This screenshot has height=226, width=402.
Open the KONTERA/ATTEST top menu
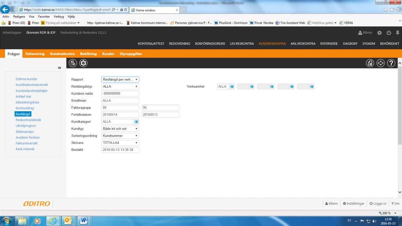151,44
